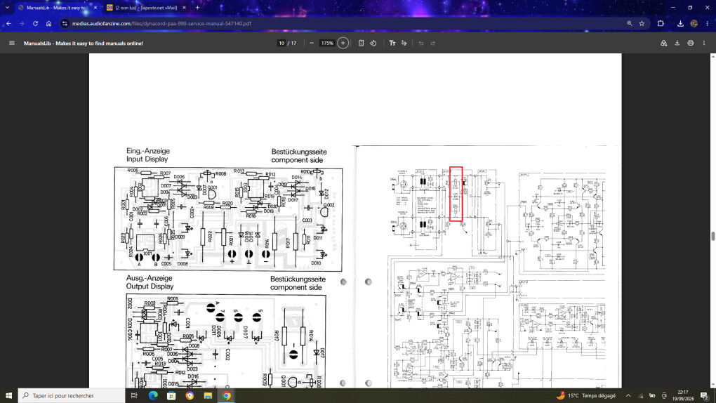This screenshot has height=403, width=716.
Task: Click the zoom magnifier in address bar
Action: click(x=630, y=23)
